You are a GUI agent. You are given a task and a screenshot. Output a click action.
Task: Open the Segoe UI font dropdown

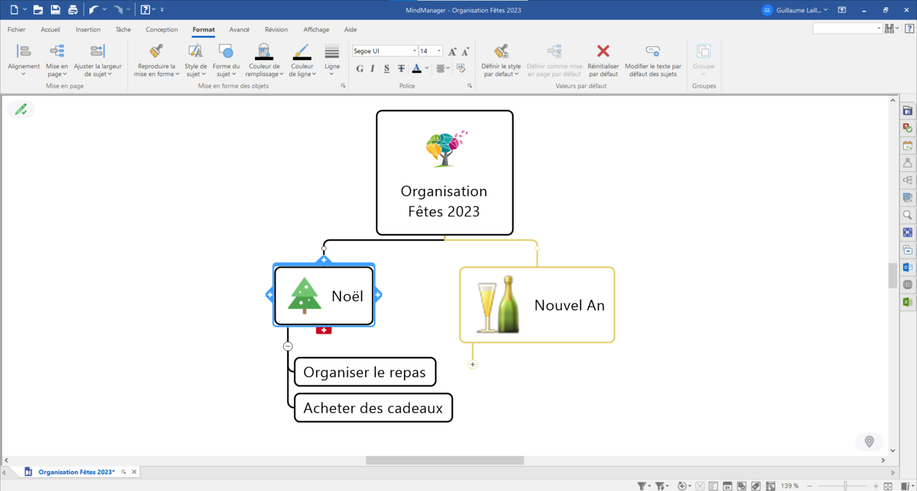pos(414,51)
